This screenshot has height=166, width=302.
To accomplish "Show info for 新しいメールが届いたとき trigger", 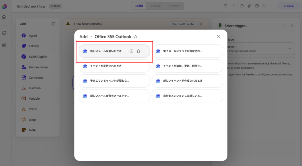I will (x=131, y=51).
